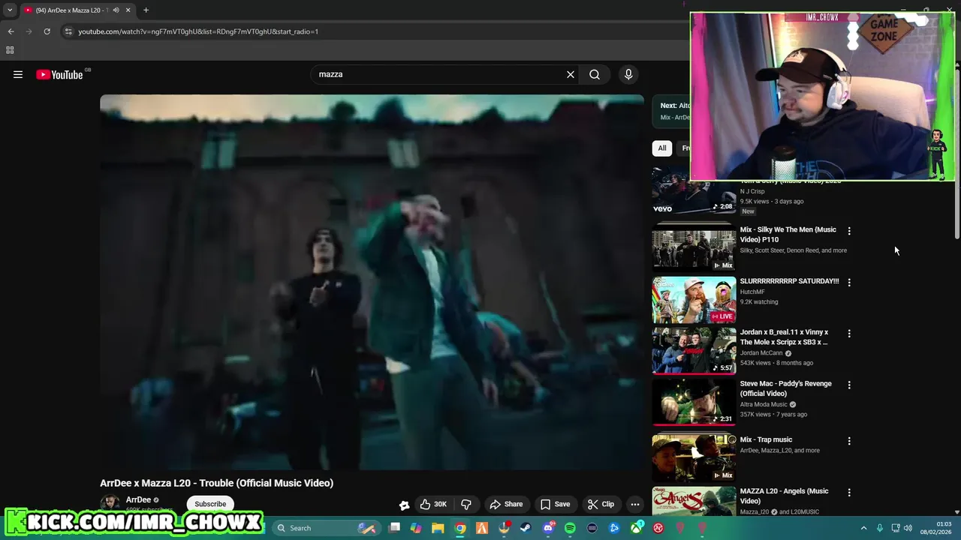View site information icon in address bar
The height and width of the screenshot is (540, 961).
click(68, 31)
